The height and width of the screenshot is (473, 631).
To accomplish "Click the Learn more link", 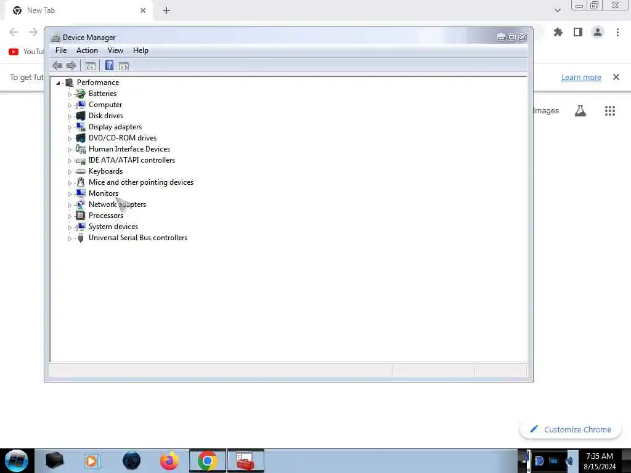I will 581,77.
